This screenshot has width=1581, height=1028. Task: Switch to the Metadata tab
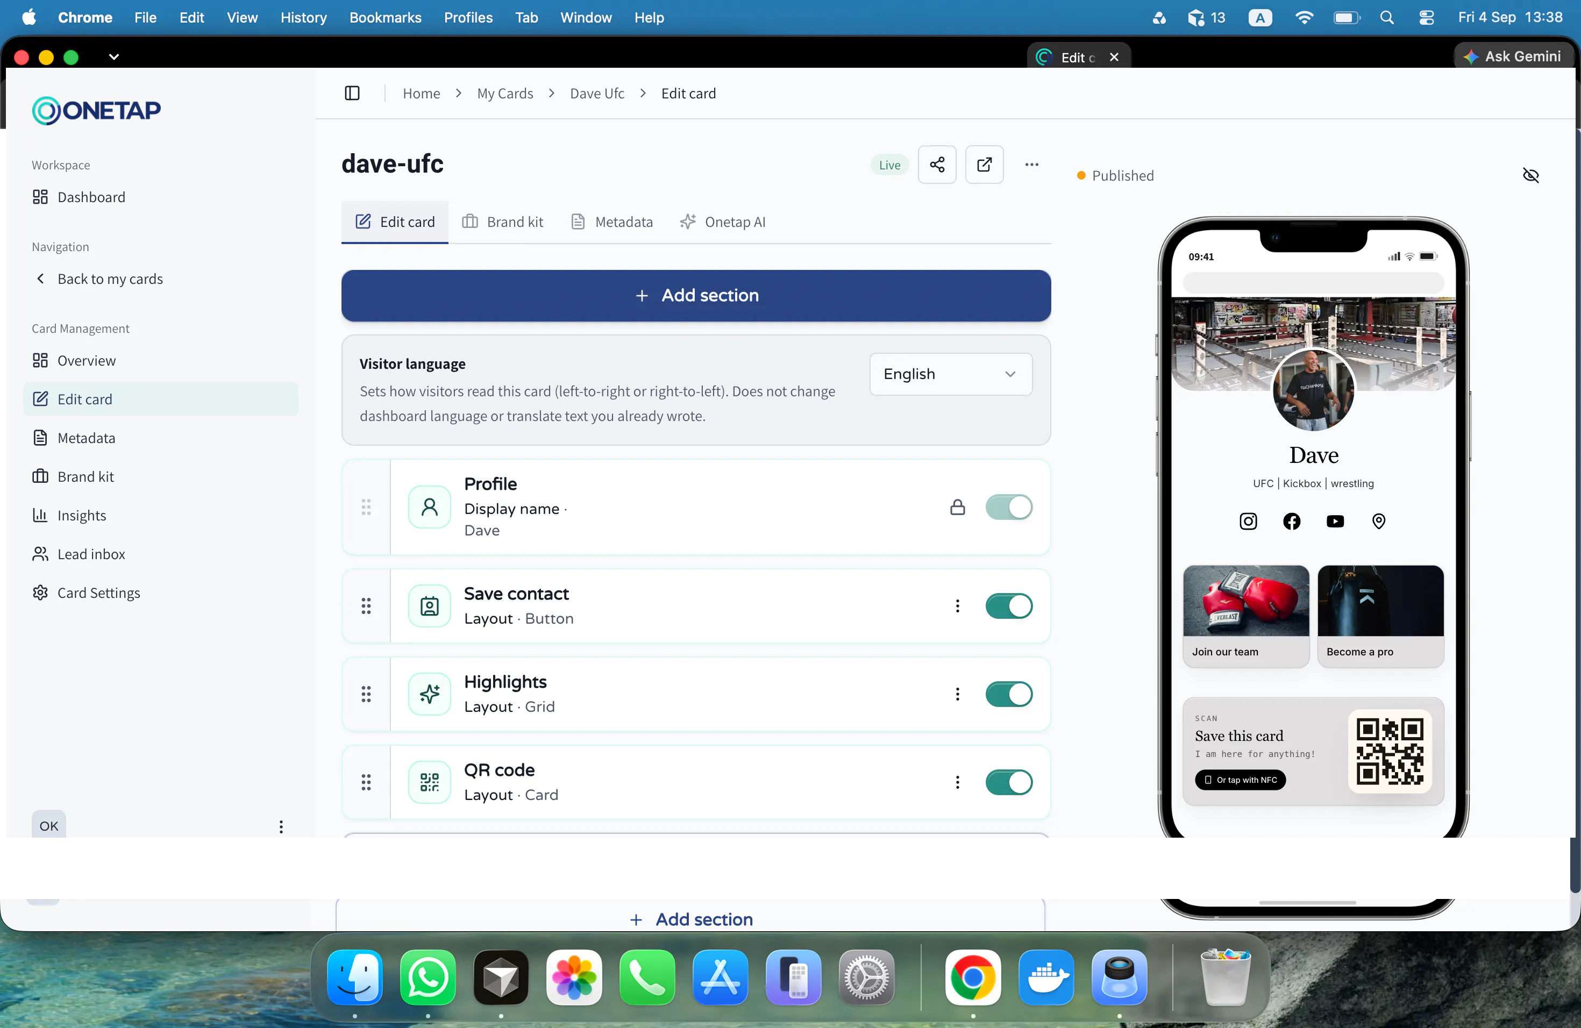coord(612,222)
